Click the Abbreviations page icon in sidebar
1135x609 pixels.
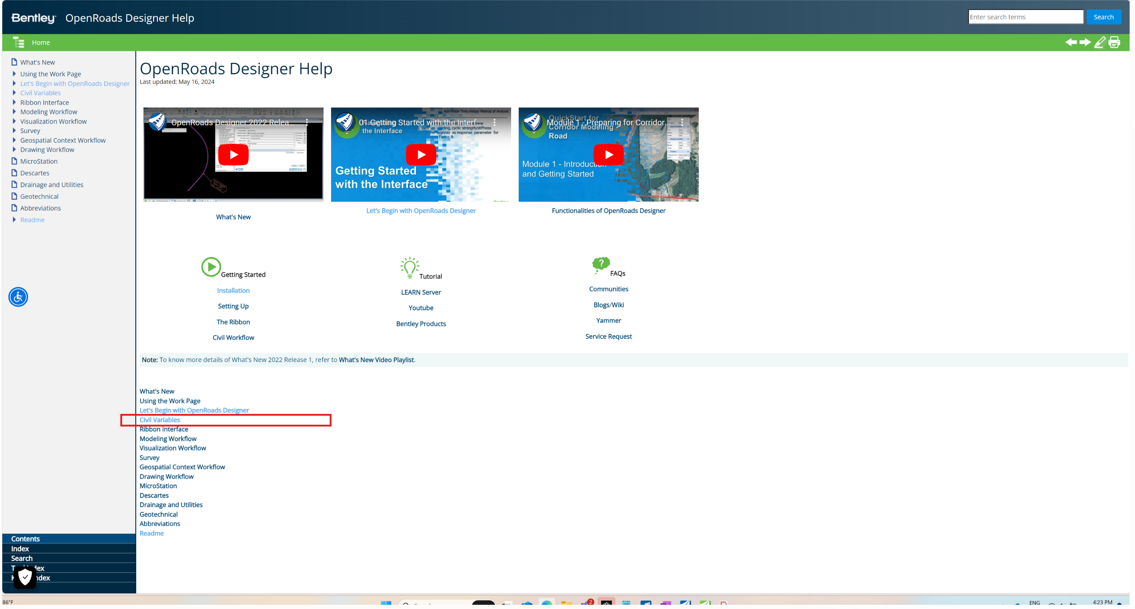(x=14, y=208)
